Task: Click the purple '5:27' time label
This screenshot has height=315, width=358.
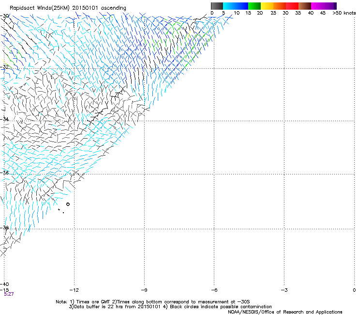Action: [x=9, y=294]
